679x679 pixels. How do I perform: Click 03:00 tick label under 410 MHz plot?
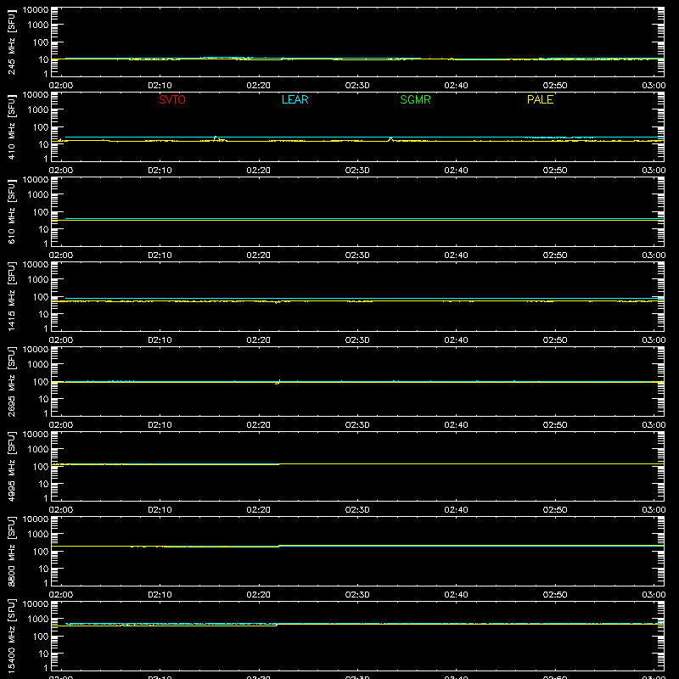click(654, 171)
